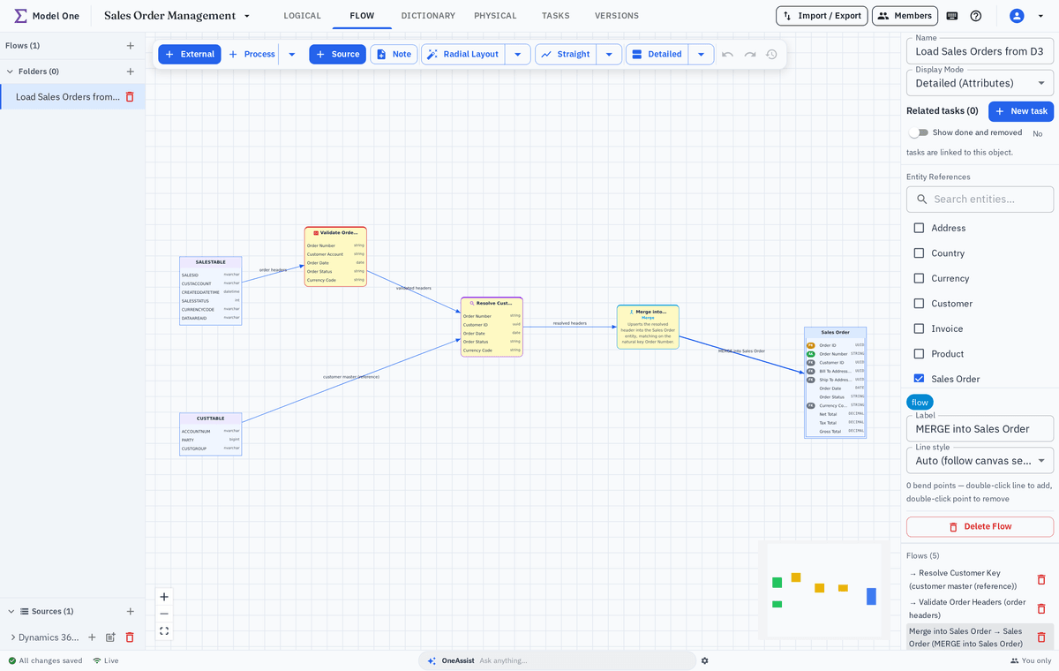The image size is (1059, 671).
Task: Open the Process button dropdown arrow
Action: pos(292,54)
